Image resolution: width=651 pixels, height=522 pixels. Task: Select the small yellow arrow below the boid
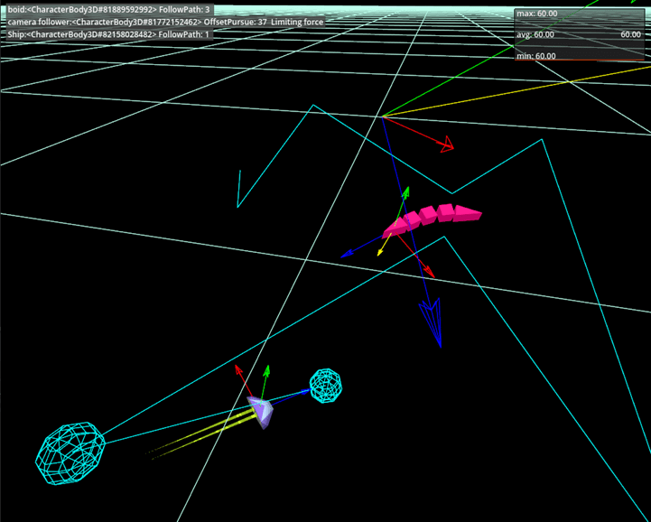pos(381,251)
